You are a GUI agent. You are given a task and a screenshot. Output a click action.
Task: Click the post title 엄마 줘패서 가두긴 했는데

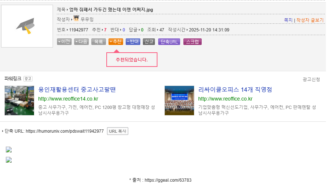pyautogui.click(x=111, y=10)
